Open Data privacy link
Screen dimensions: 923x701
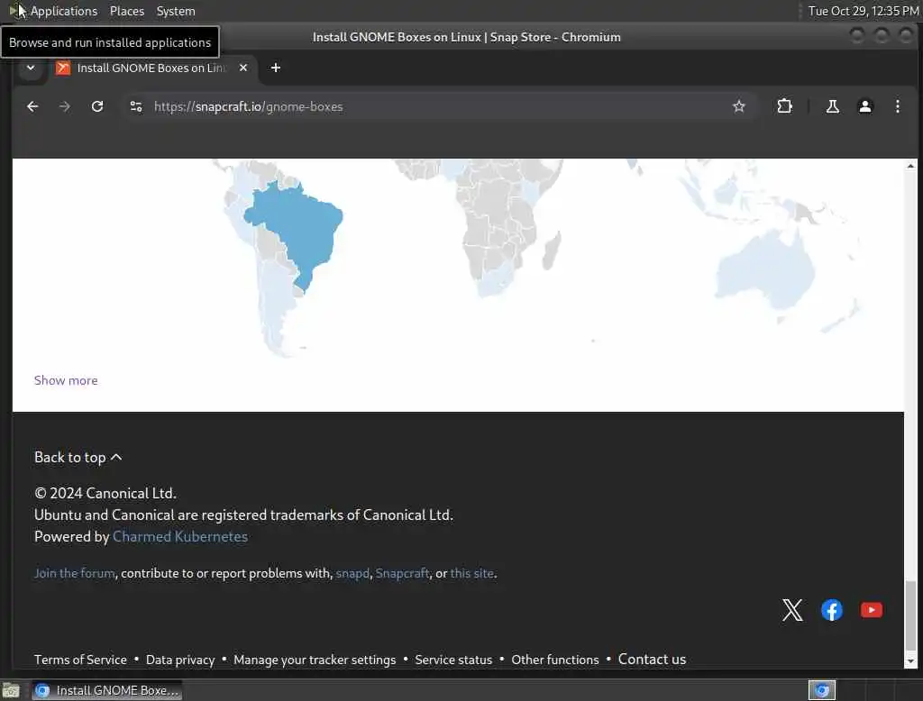(x=180, y=660)
